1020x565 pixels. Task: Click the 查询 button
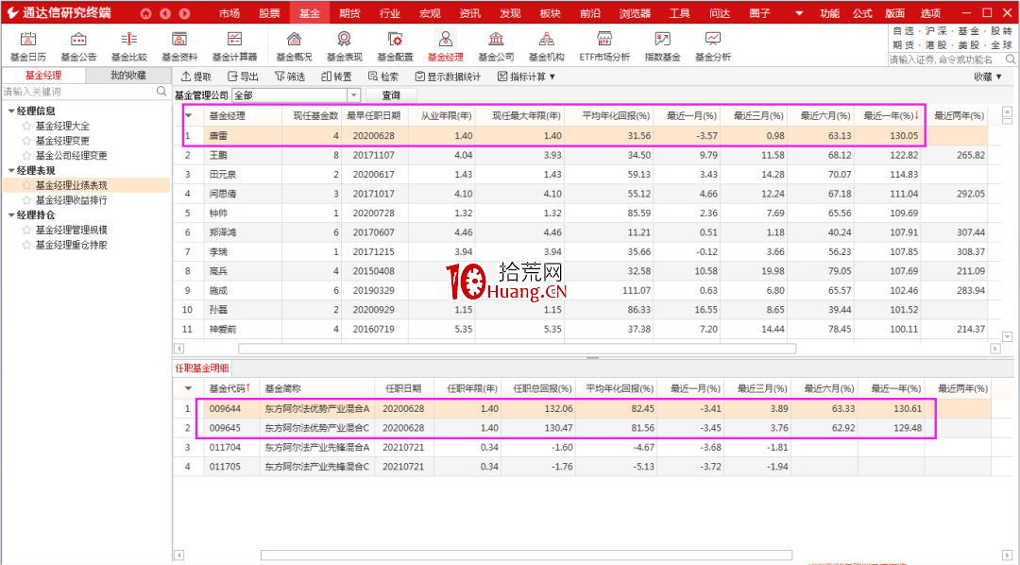(x=391, y=95)
